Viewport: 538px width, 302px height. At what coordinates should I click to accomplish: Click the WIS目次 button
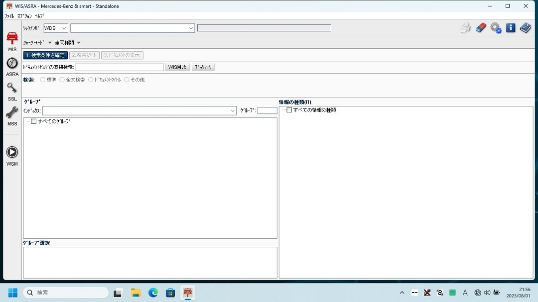[177, 67]
